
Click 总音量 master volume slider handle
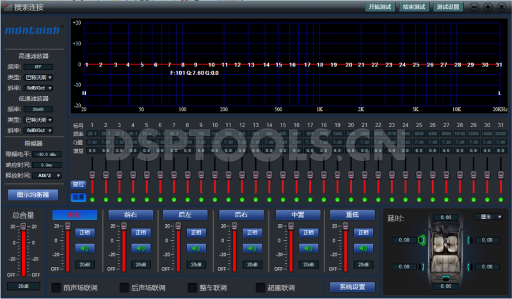pos(24,226)
